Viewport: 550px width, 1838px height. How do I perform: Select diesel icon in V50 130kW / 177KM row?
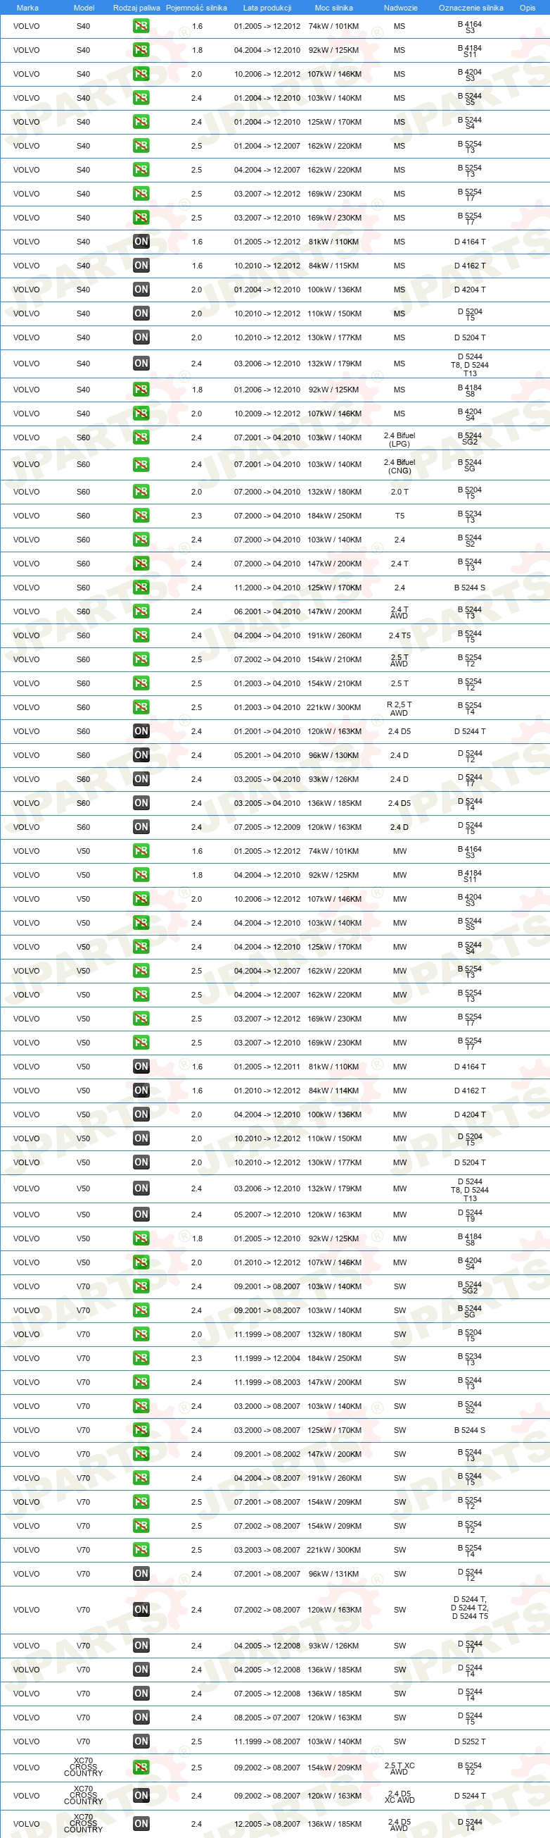coord(141,1162)
